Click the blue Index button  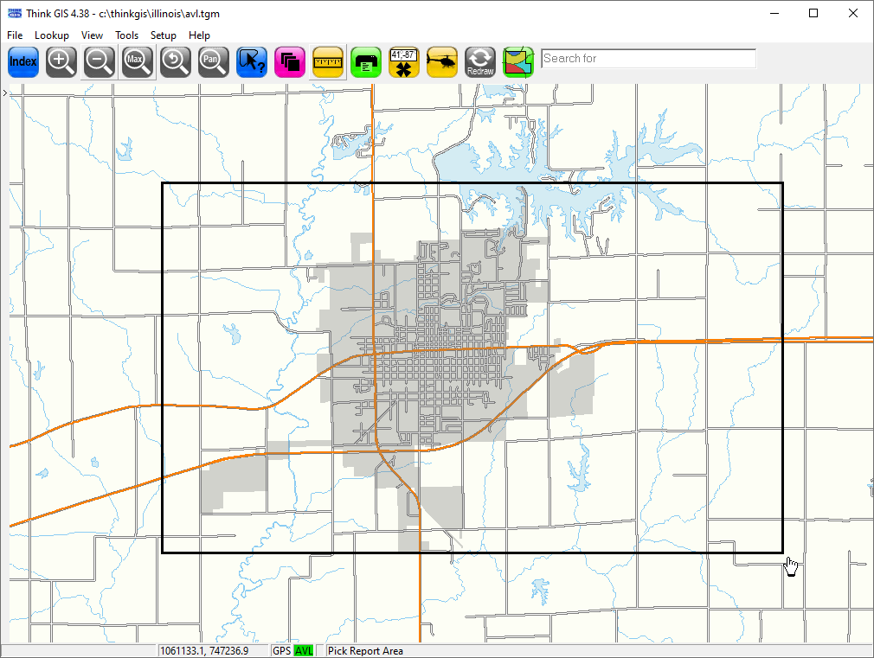(23, 61)
